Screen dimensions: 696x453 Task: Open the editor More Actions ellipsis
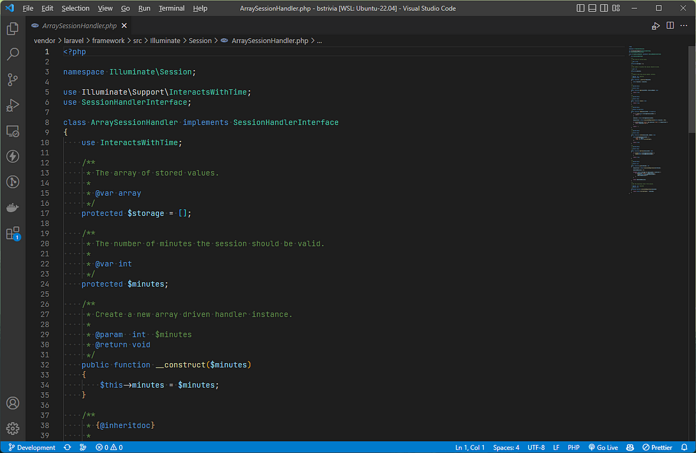(684, 26)
